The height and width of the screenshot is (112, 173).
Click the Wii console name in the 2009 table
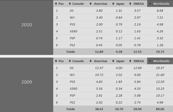(72, 75)
